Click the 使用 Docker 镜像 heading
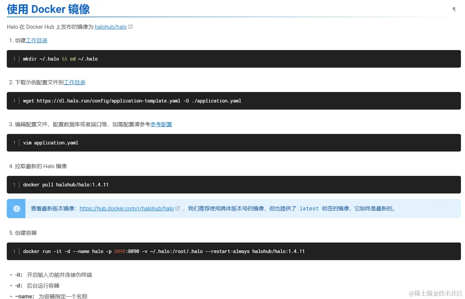This screenshot has width=465, height=299. (48, 9)
